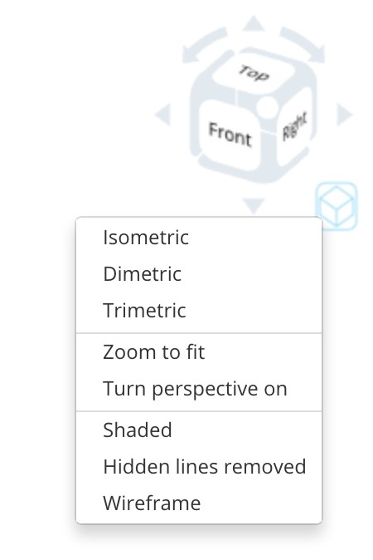Click the Right face of view cube
The width and height of the screenshot is (373, 560).
(x=294, y=127)
